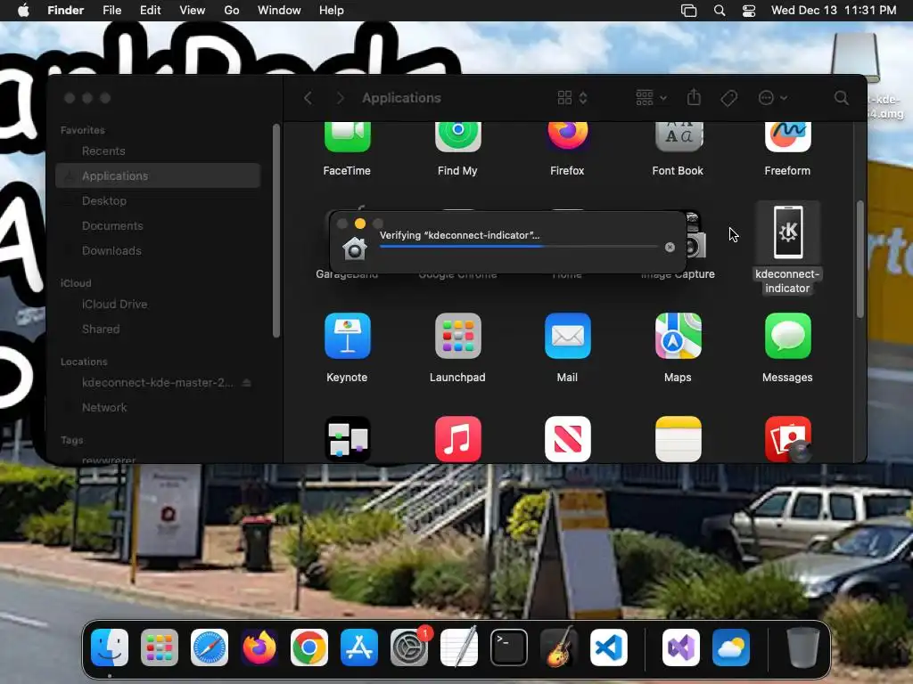Cancel the kdeconnect-indicator verification

[670, 248]
